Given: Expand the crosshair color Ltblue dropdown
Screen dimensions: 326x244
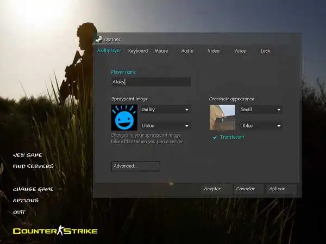Looking at the screenshot, I should [x=260, y=126].
